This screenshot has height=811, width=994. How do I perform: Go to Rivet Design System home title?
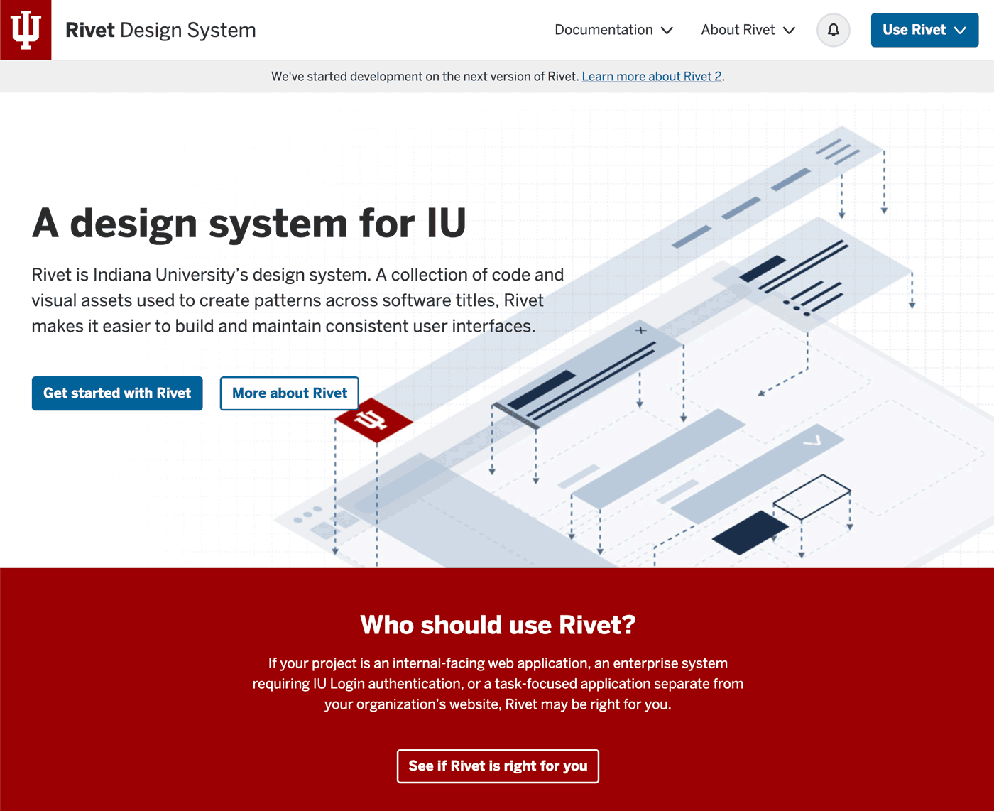point(160,30)
